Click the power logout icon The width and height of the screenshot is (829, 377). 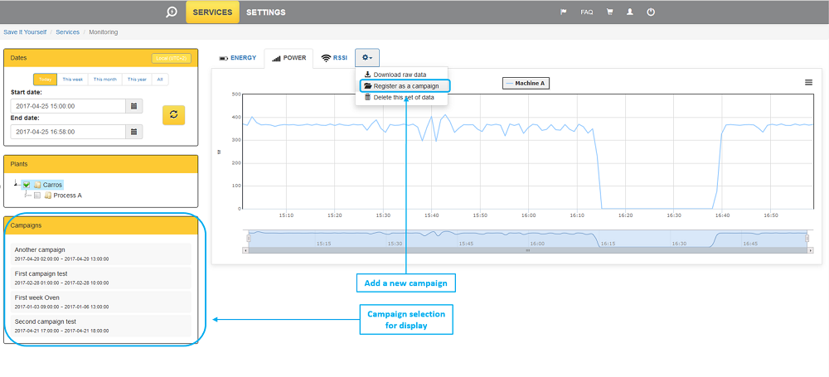[651, 12]
